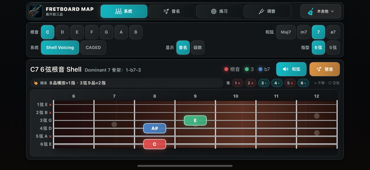370x170 pixels.
Task: Choose the dominant 7 chord type
Action: pyautogui.click(x=318, y=32)
